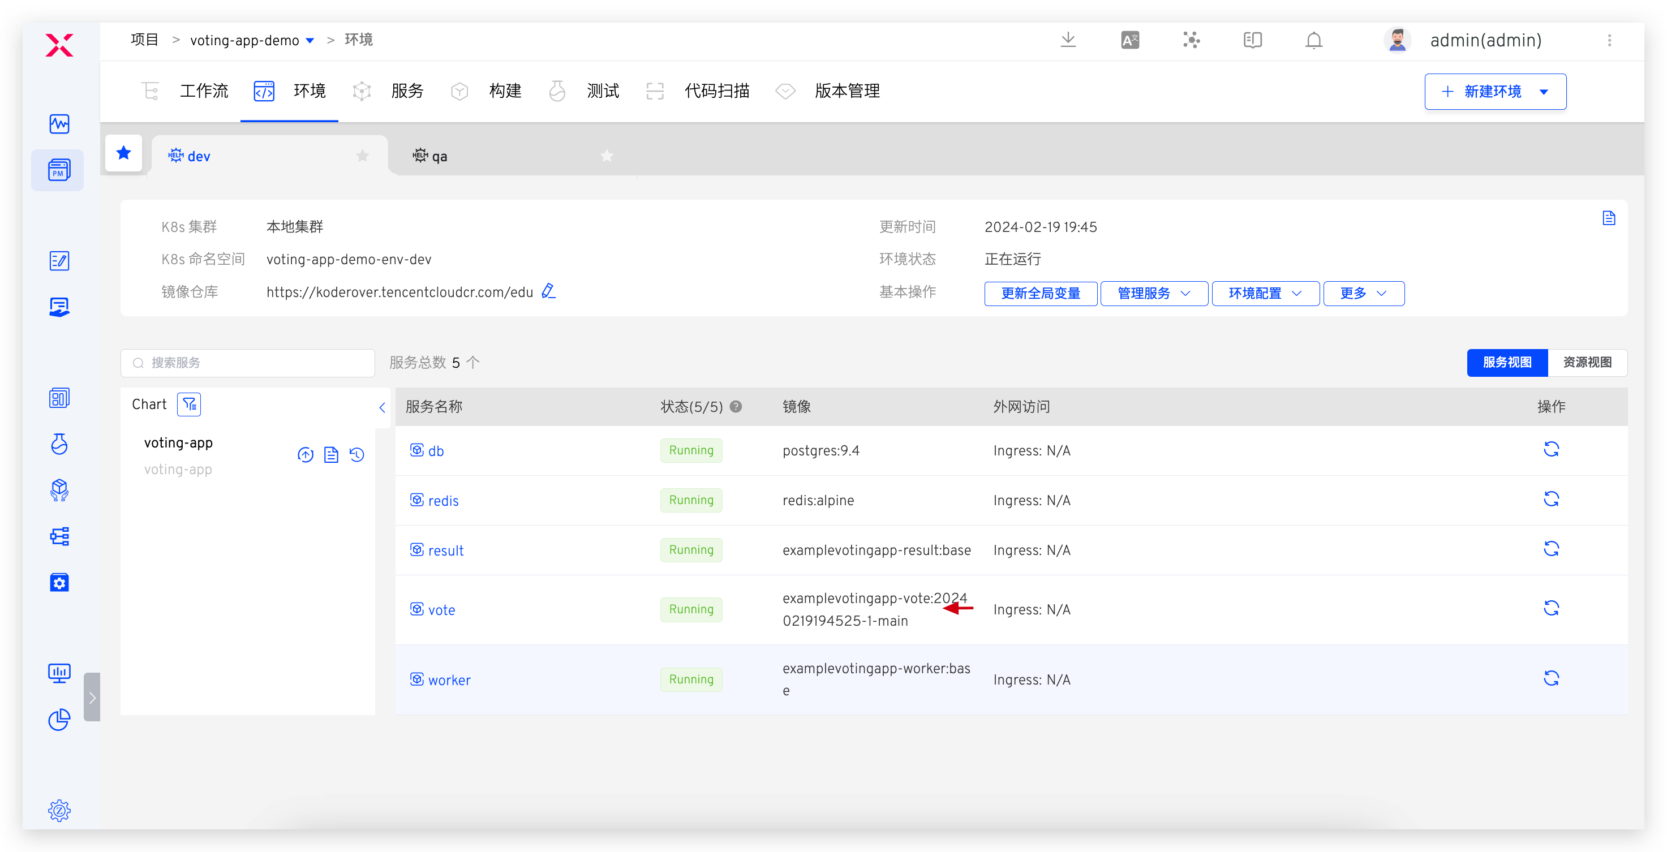The height and width of the screenshot is (852, 1667).
Task: Open the vote service link
Action: [441, 610]
